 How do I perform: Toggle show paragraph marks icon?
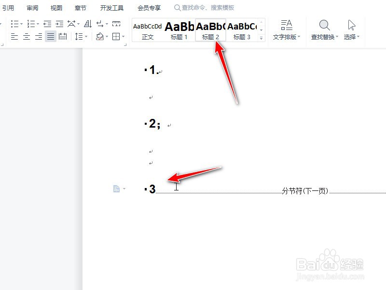[100, 24]
